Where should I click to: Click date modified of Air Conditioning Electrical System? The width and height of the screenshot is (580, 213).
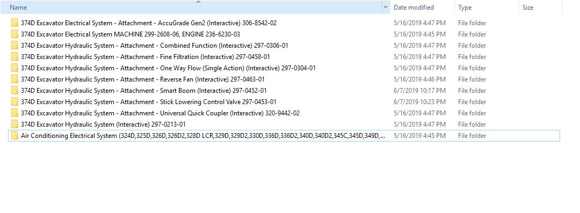point(419,136)
